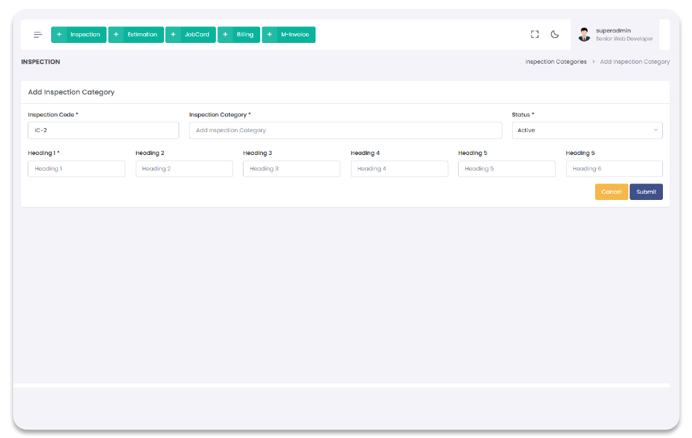Enter fullscreen mode with the expand icon

(535, 35)
